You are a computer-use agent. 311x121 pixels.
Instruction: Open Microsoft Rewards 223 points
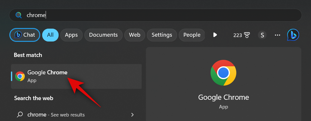[241, 35]
